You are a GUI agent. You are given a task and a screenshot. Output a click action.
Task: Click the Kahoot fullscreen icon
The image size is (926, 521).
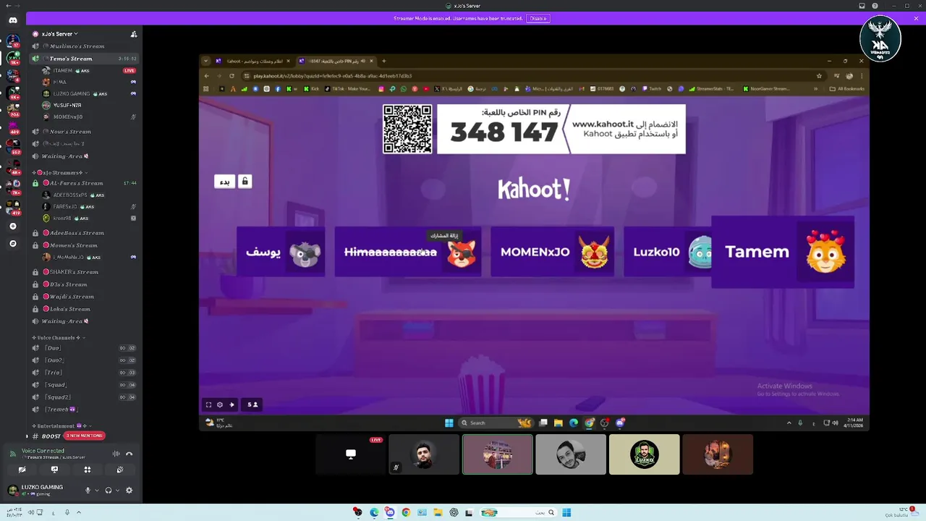point(208,404)
